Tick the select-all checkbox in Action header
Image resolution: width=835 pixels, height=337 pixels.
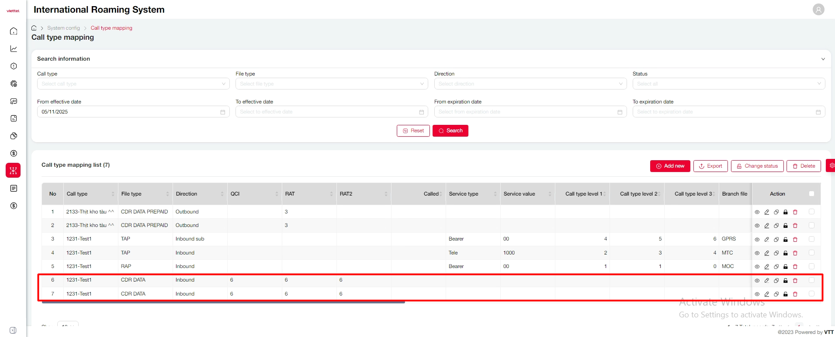pos(811,194)
